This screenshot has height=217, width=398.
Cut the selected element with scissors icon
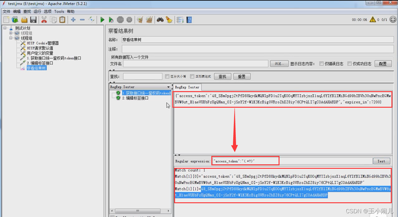44,20
